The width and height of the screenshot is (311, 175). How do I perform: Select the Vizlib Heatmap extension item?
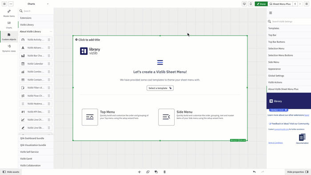tap(36, 104)
